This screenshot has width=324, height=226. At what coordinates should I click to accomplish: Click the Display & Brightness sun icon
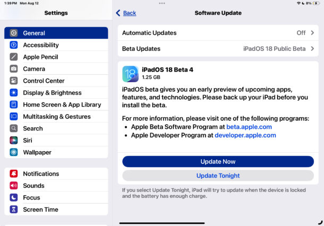coord(14,93)
